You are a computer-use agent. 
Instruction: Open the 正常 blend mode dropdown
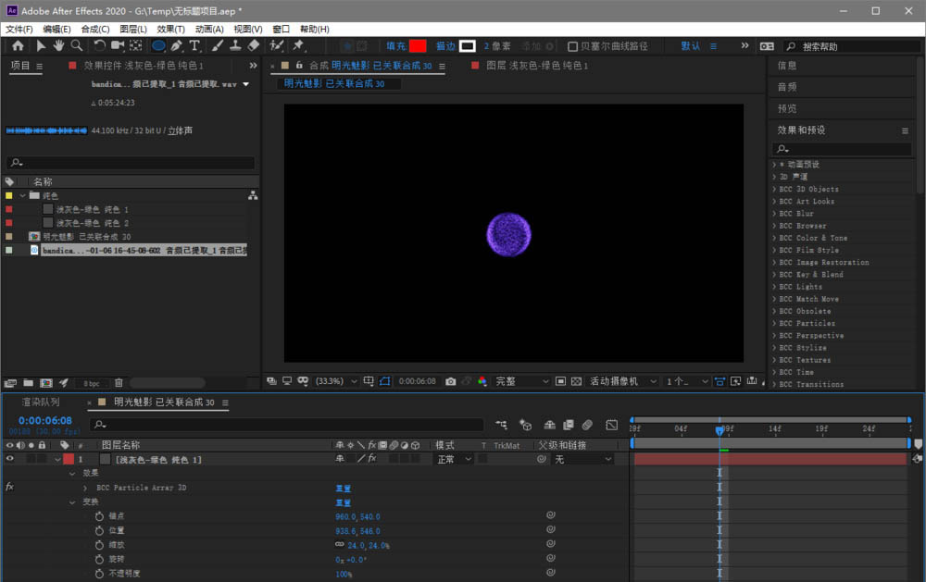[x=454, y=459]
